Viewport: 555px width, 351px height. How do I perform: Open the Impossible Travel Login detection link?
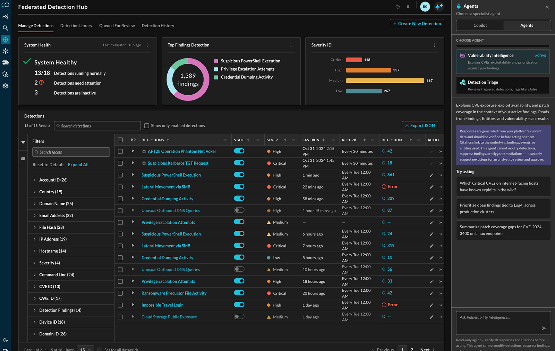click(162, 305)
